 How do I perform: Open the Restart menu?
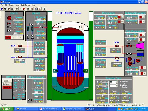point(12,5)
